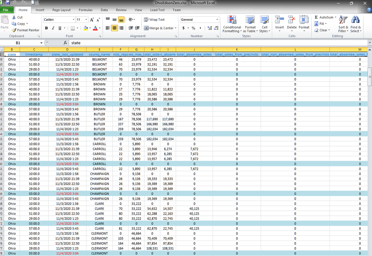Screen dimensions: 372x256
Task: Click the Increase Decimal icon
Action: [x=209, y=28]
